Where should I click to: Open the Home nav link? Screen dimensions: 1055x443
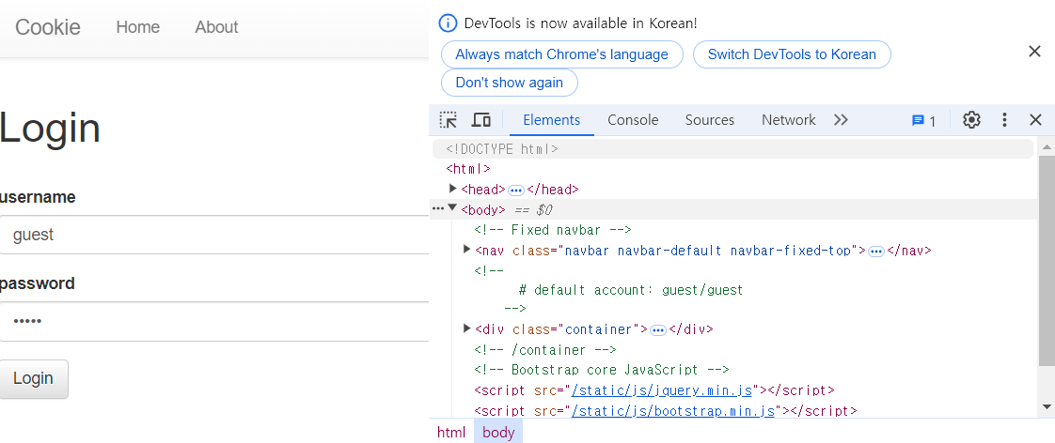(138, 27)
